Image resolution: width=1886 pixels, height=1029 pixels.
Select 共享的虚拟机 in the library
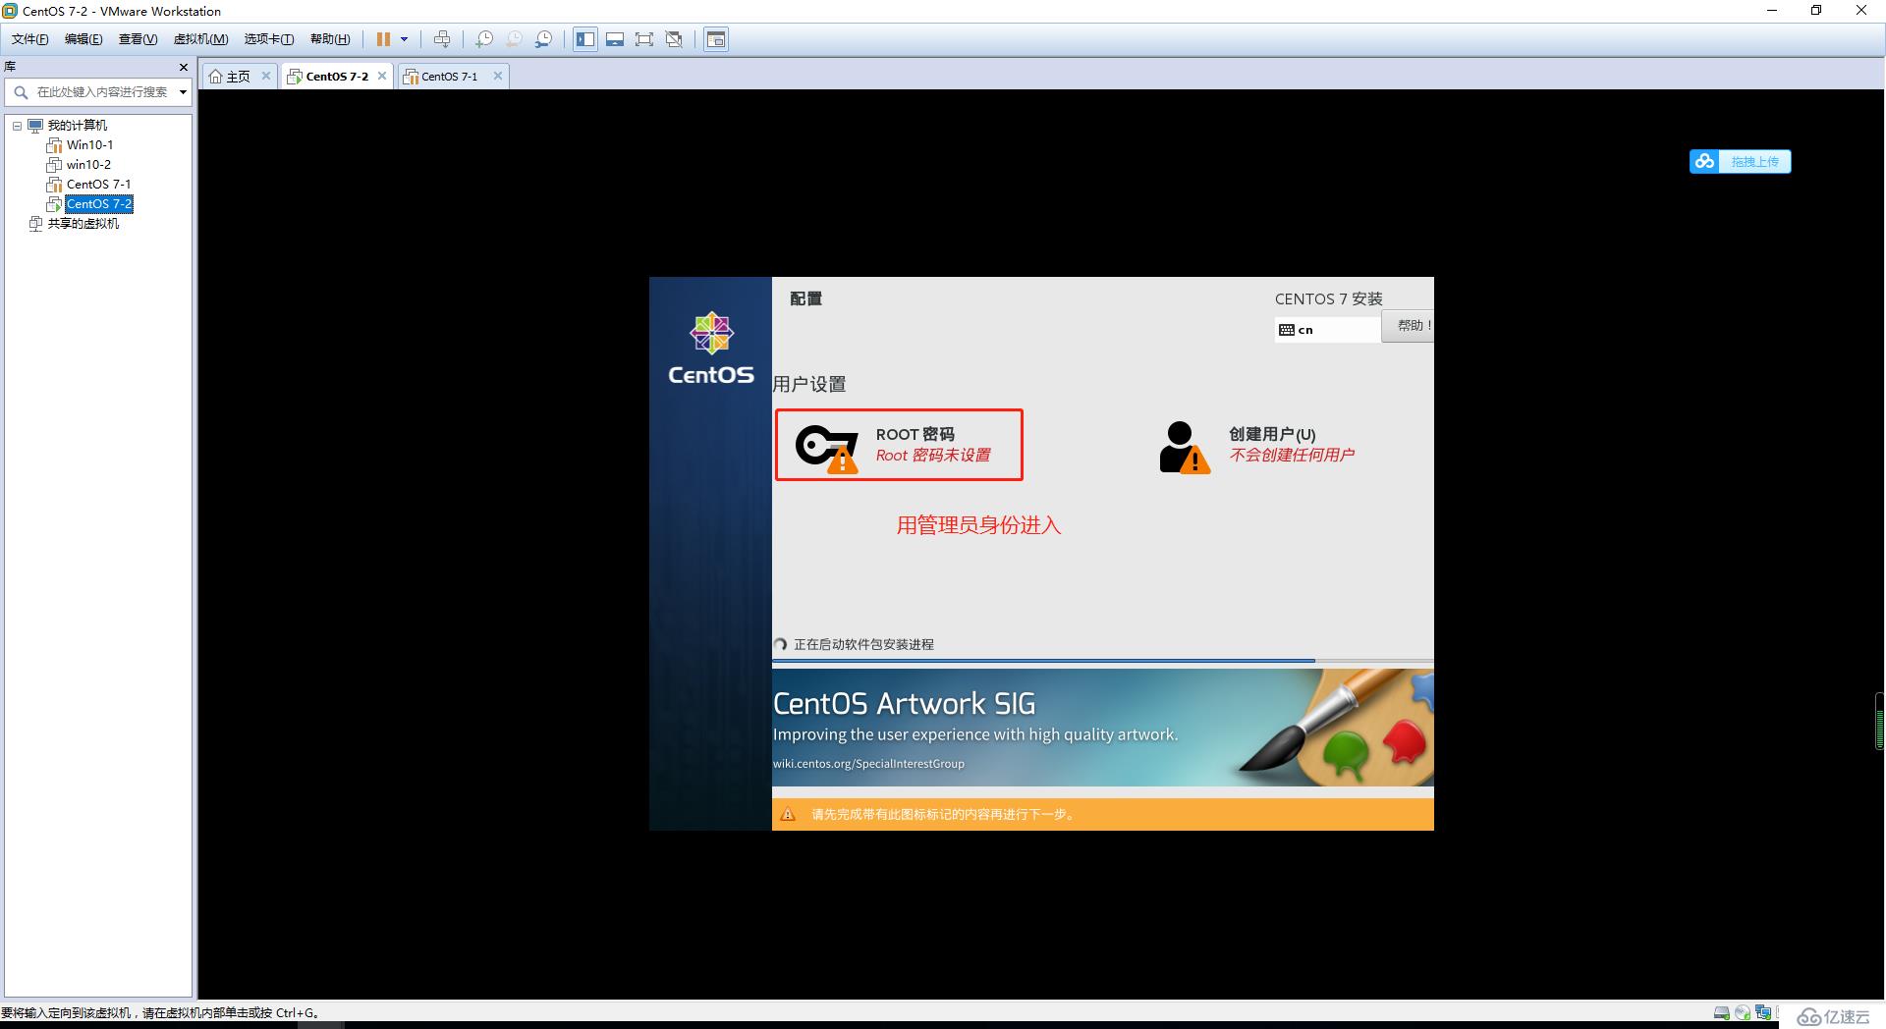click(83, 224)
